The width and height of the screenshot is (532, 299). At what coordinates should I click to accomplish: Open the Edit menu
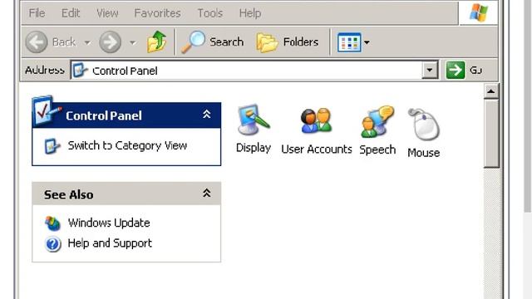click(70, 13)
